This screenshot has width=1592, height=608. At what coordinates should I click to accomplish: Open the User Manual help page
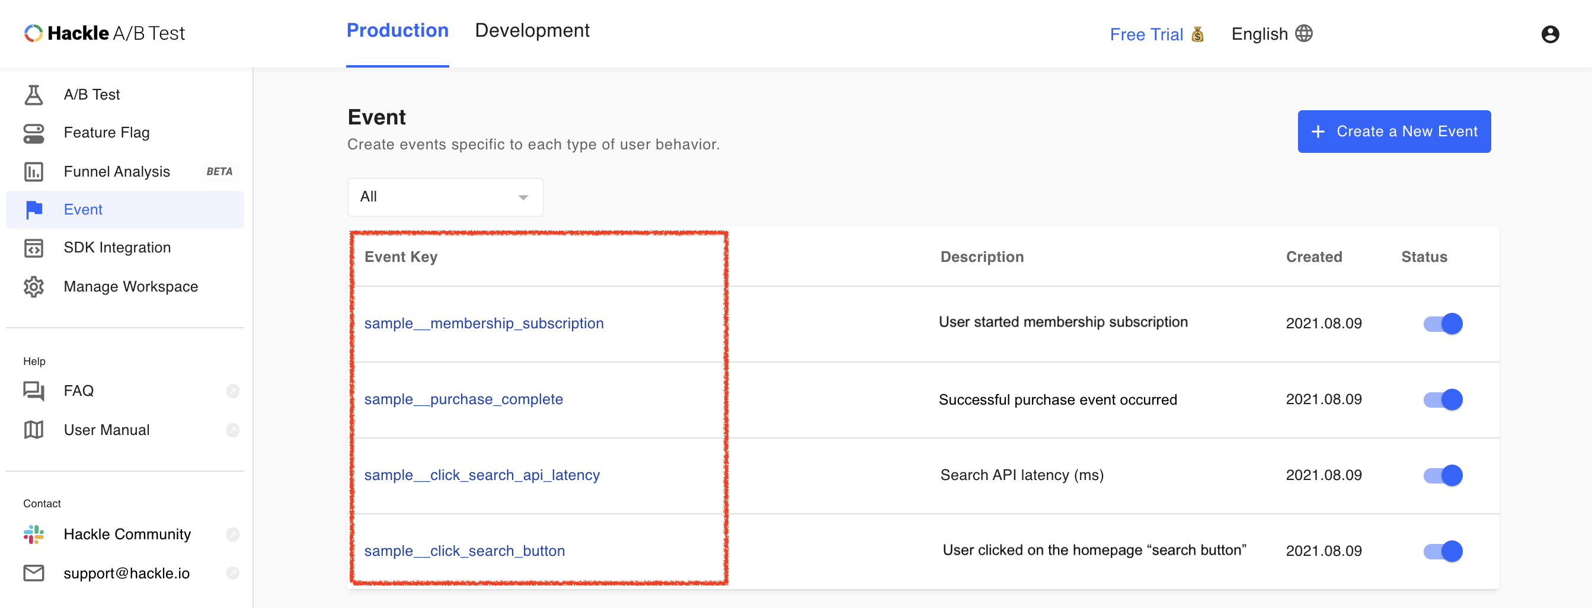[106, 430]
